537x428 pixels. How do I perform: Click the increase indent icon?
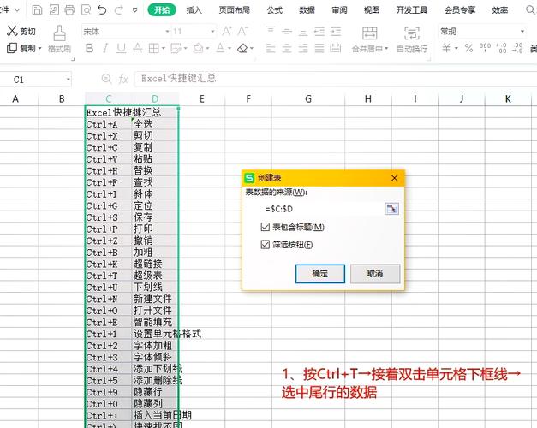click(x=336, y=31)
